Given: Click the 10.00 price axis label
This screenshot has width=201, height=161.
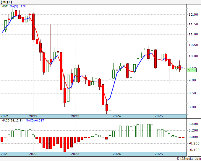Looking at the screenshot, I should pos(193,56).
